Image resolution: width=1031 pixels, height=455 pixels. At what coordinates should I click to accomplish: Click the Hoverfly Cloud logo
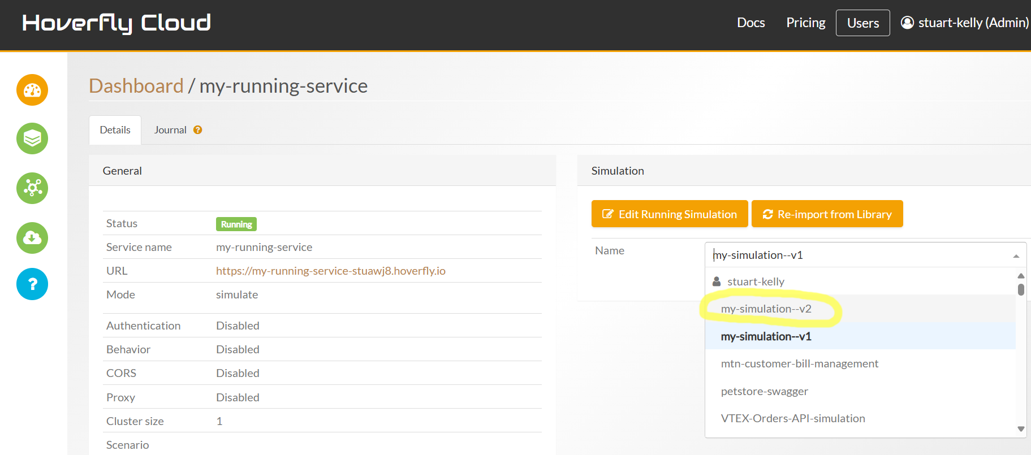pos(117,23)
